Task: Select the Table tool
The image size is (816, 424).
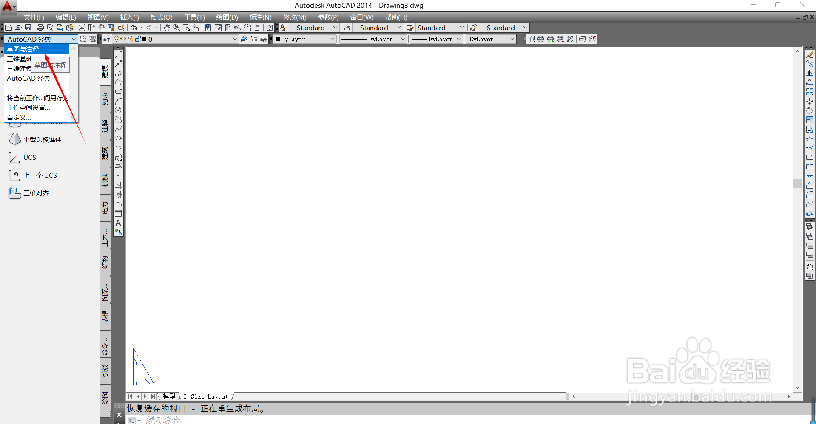Action: click(x=118, y=213)
